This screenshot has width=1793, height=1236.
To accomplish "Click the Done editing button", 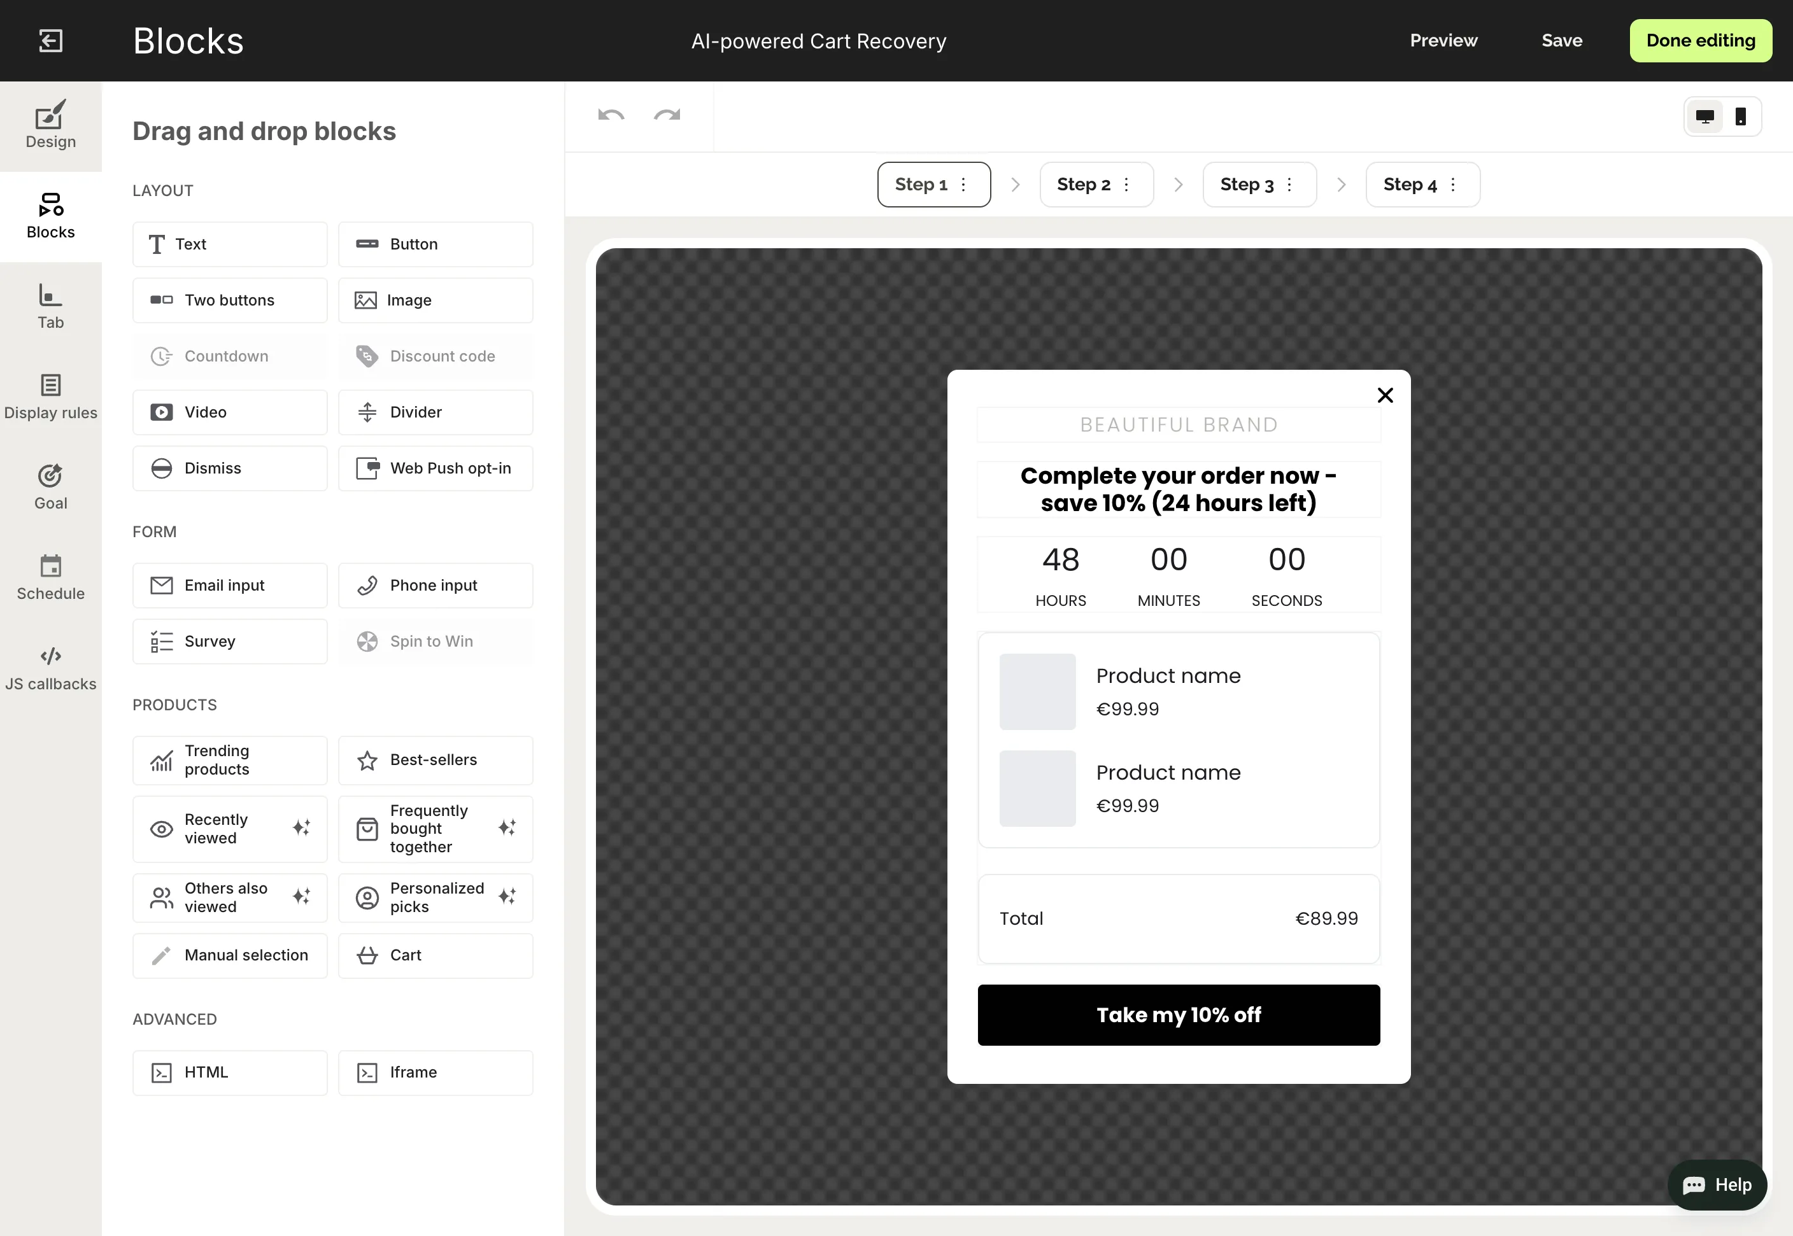I will coord(1700,41).
